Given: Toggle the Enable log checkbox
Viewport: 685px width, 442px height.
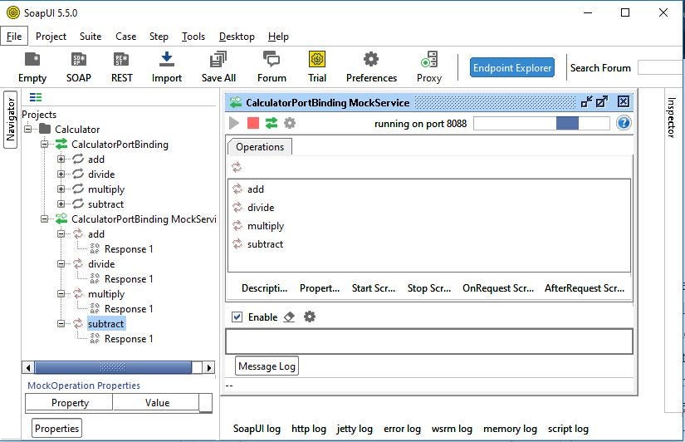Looking at the screenshot, I should [x=237, y=317].
